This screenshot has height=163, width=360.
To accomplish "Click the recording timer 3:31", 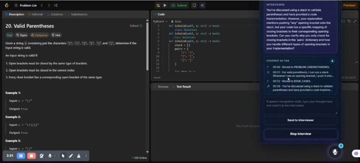I will tap(10, 156).
